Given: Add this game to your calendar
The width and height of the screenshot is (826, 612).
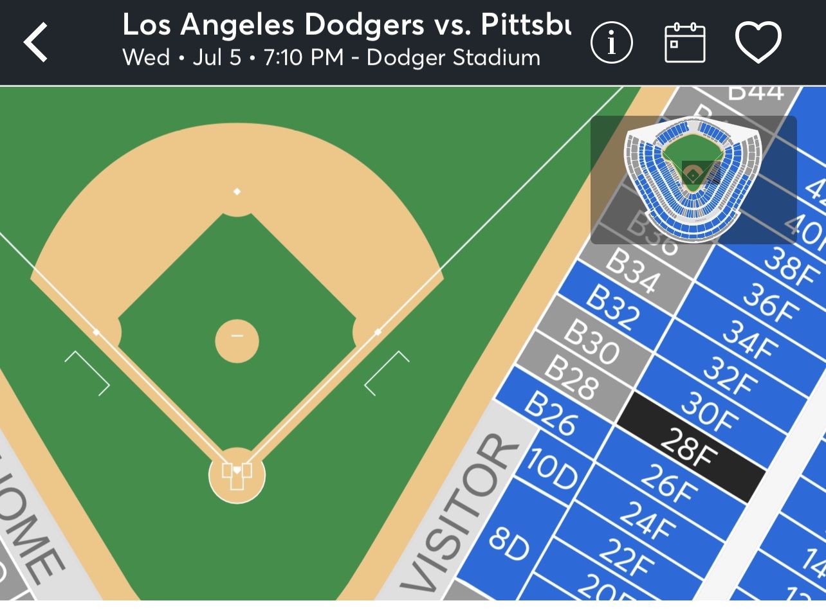Looking at the screenshot, I should 684,42.
